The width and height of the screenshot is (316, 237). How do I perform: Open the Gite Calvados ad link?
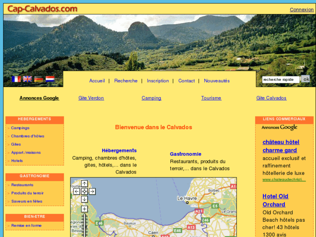[271, 98]
